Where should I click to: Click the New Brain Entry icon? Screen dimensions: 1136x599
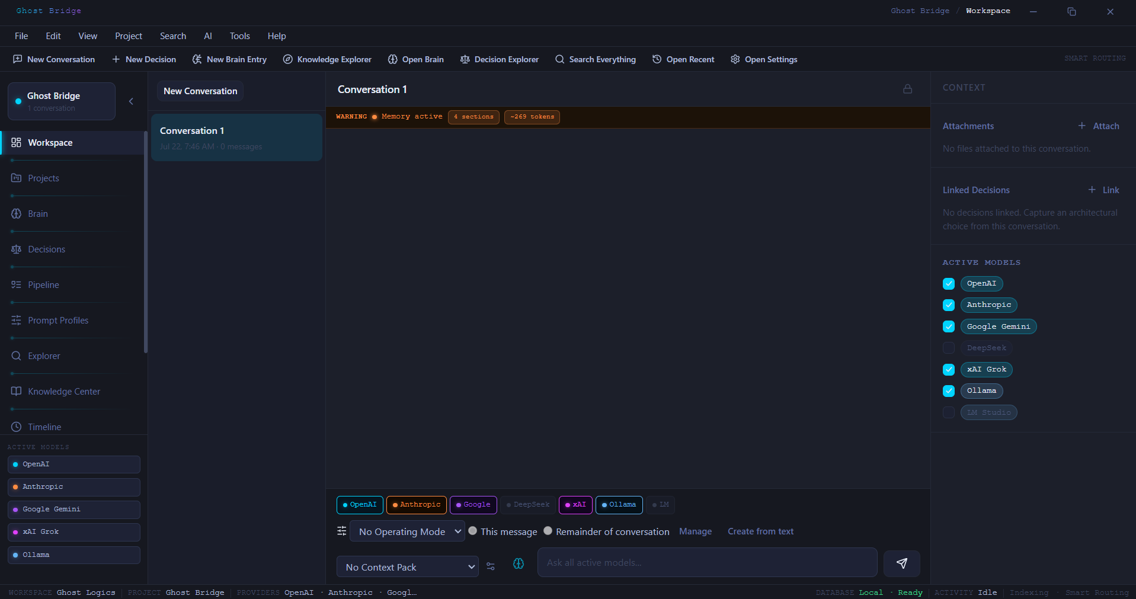(197, 59)
